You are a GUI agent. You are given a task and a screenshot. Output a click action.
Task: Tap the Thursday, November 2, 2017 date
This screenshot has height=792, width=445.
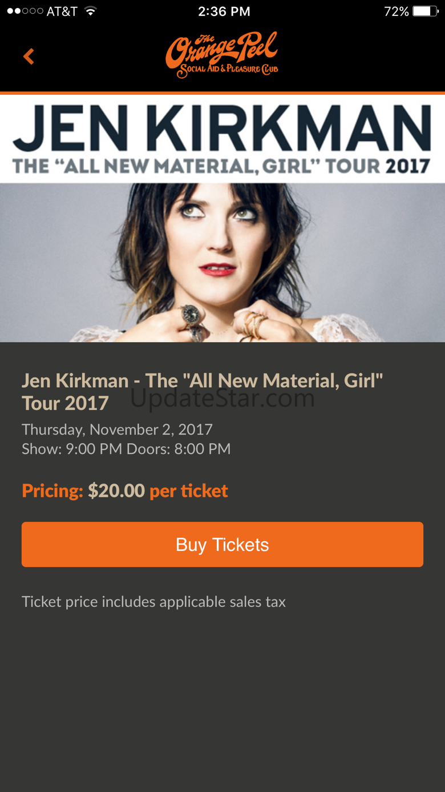pos(117,429)
